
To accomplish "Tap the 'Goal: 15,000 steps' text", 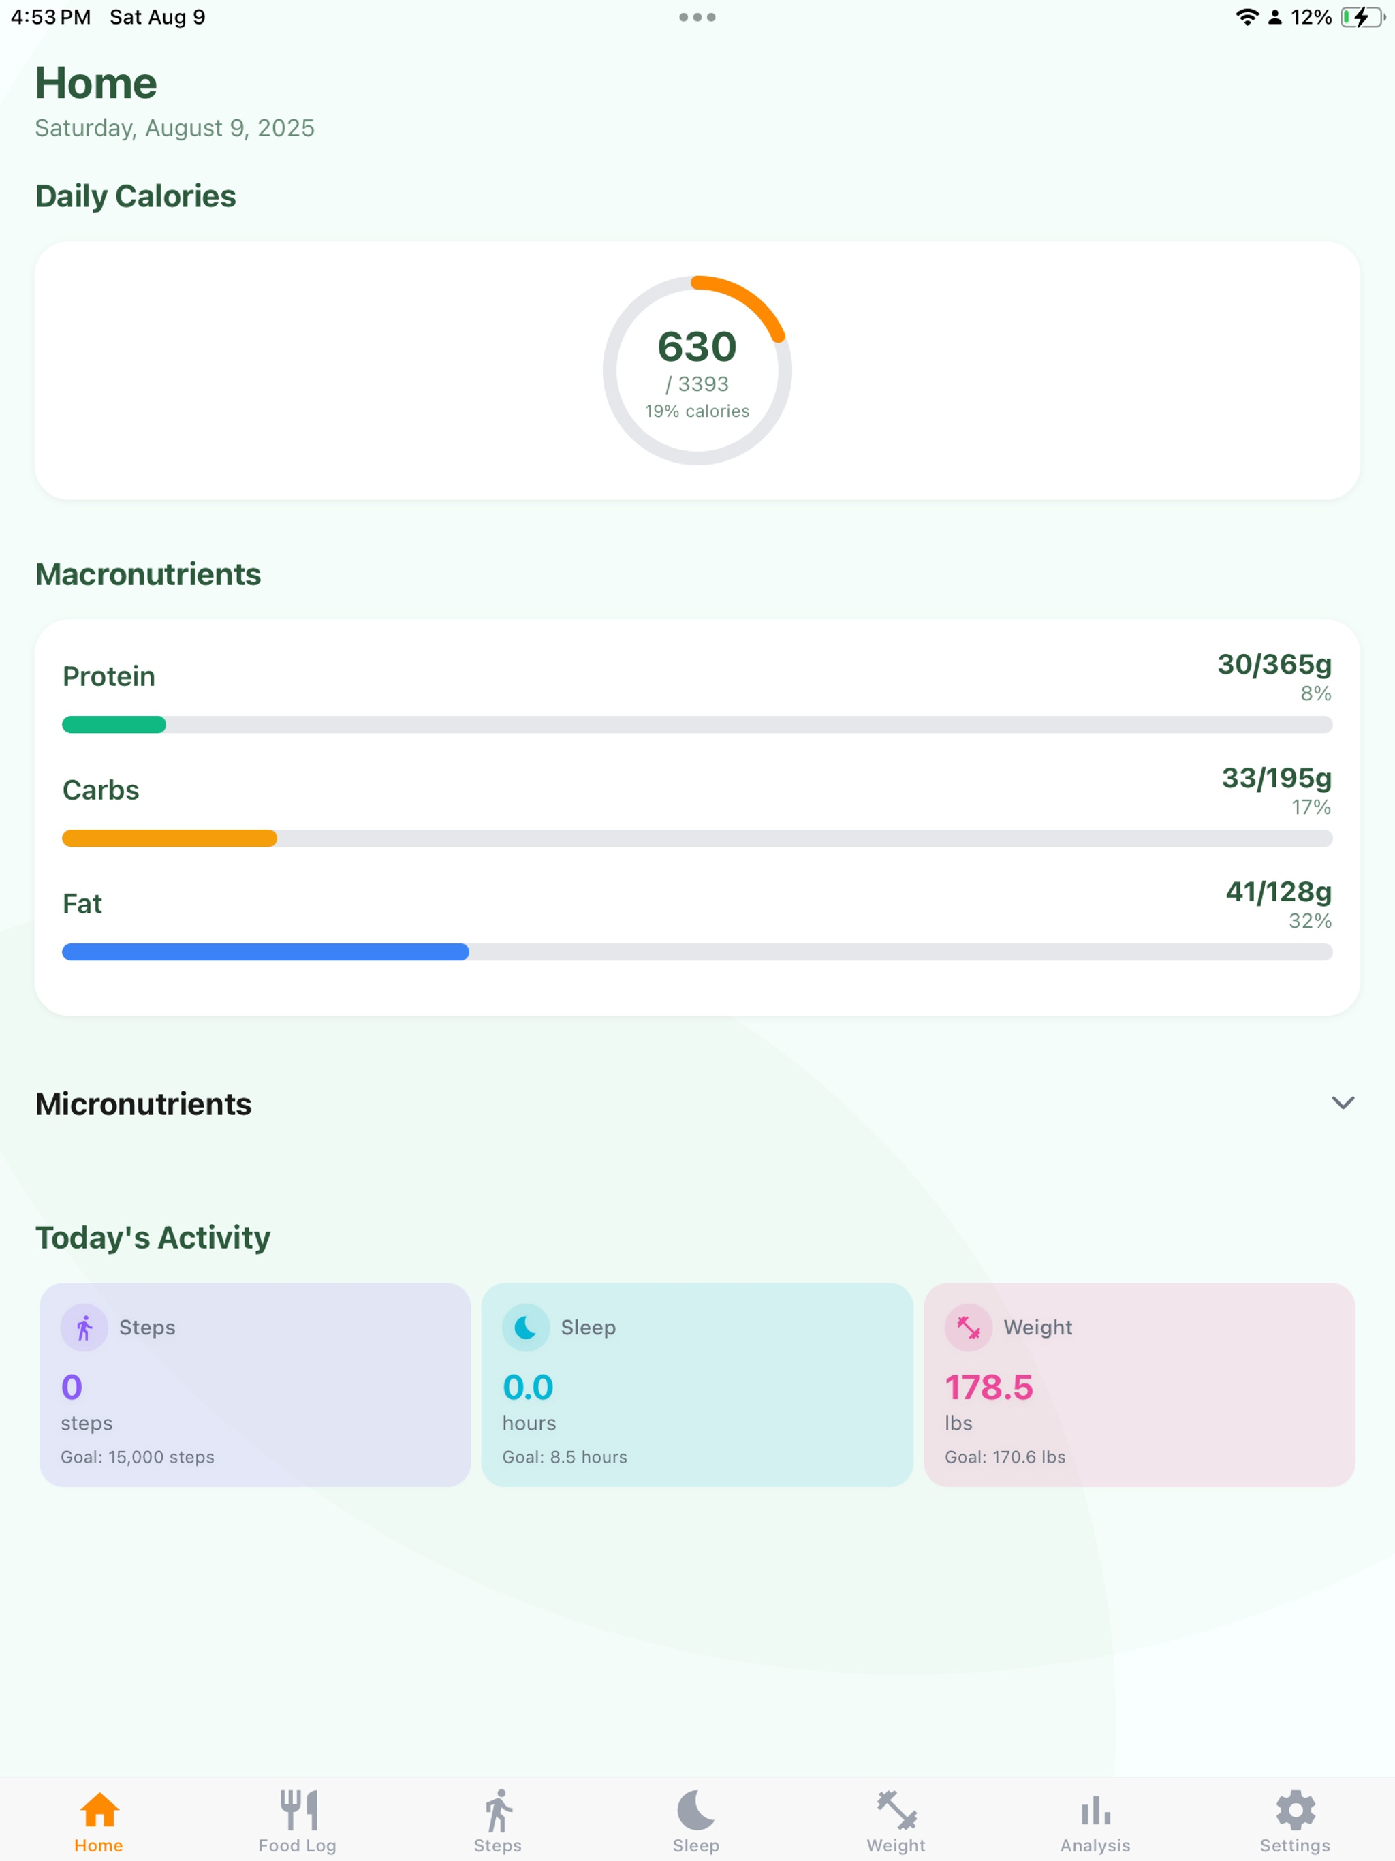I will [137, 1456].
